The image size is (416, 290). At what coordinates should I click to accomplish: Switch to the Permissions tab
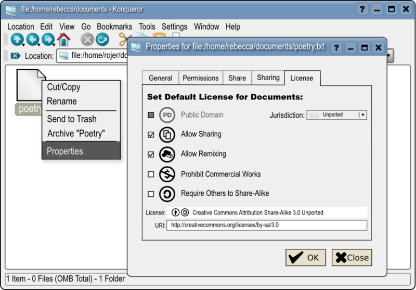coord(201,78)
